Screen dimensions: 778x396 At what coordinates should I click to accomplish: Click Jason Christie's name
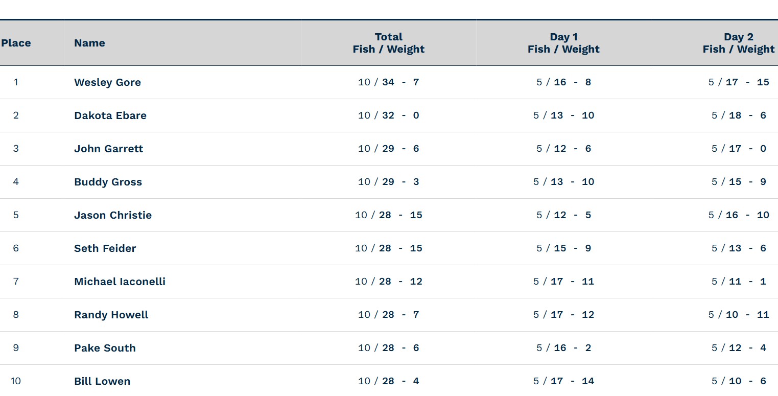113,215
